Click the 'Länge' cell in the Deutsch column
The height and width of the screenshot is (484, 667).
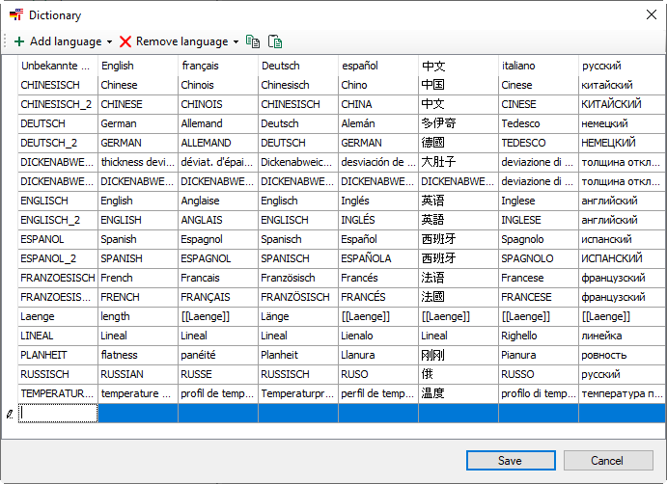[297, 316]
